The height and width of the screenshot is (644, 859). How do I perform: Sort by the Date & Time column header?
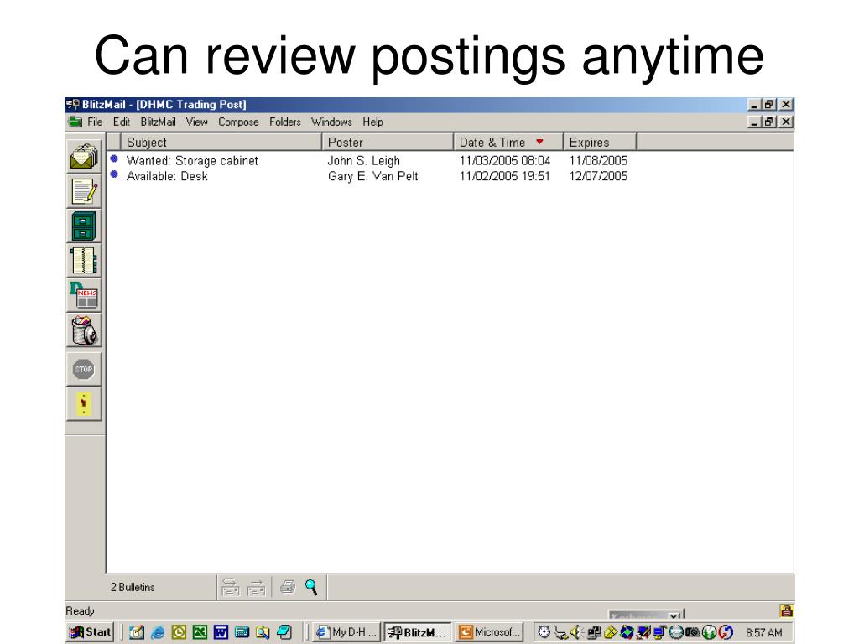pyautogui.click(x=508, y=142)
